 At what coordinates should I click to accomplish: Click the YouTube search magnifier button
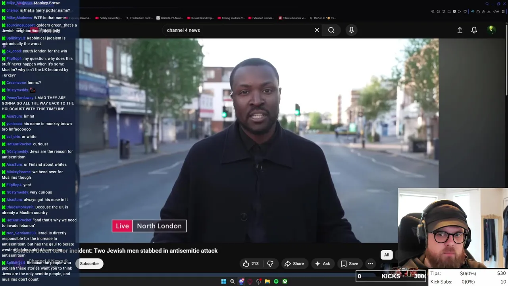[331, 30]
